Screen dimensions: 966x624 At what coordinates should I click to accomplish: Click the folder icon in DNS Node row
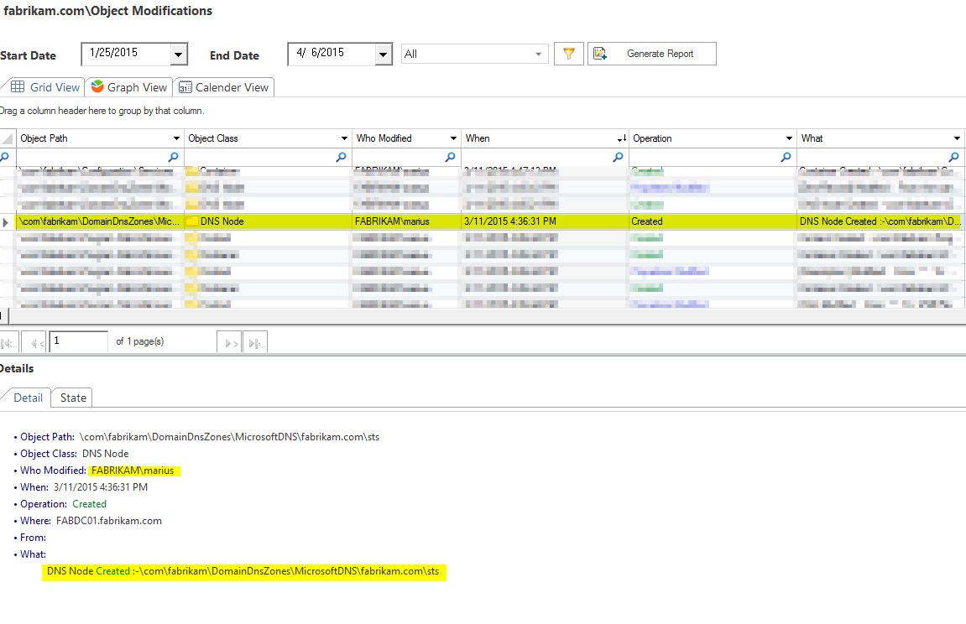point(192,221)
